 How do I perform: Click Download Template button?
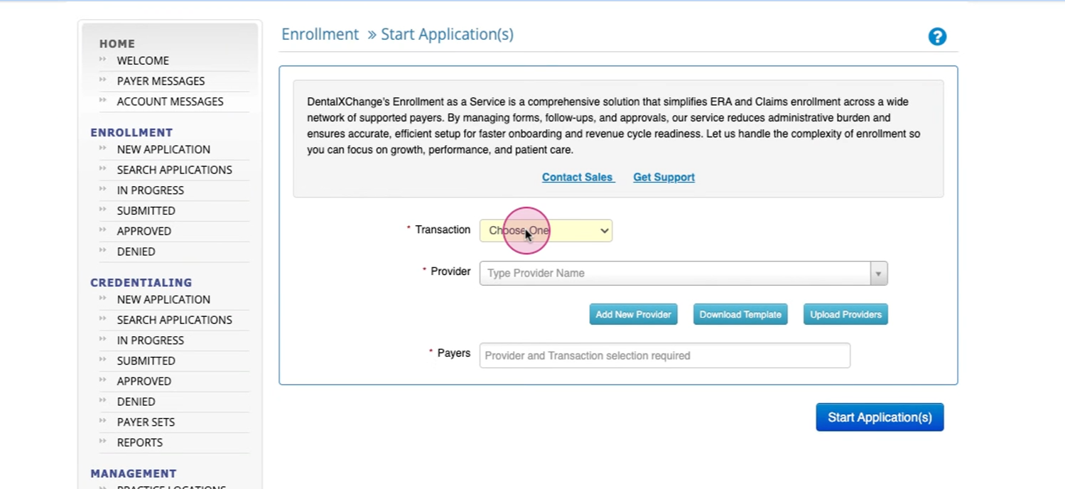tap(740, 314)
